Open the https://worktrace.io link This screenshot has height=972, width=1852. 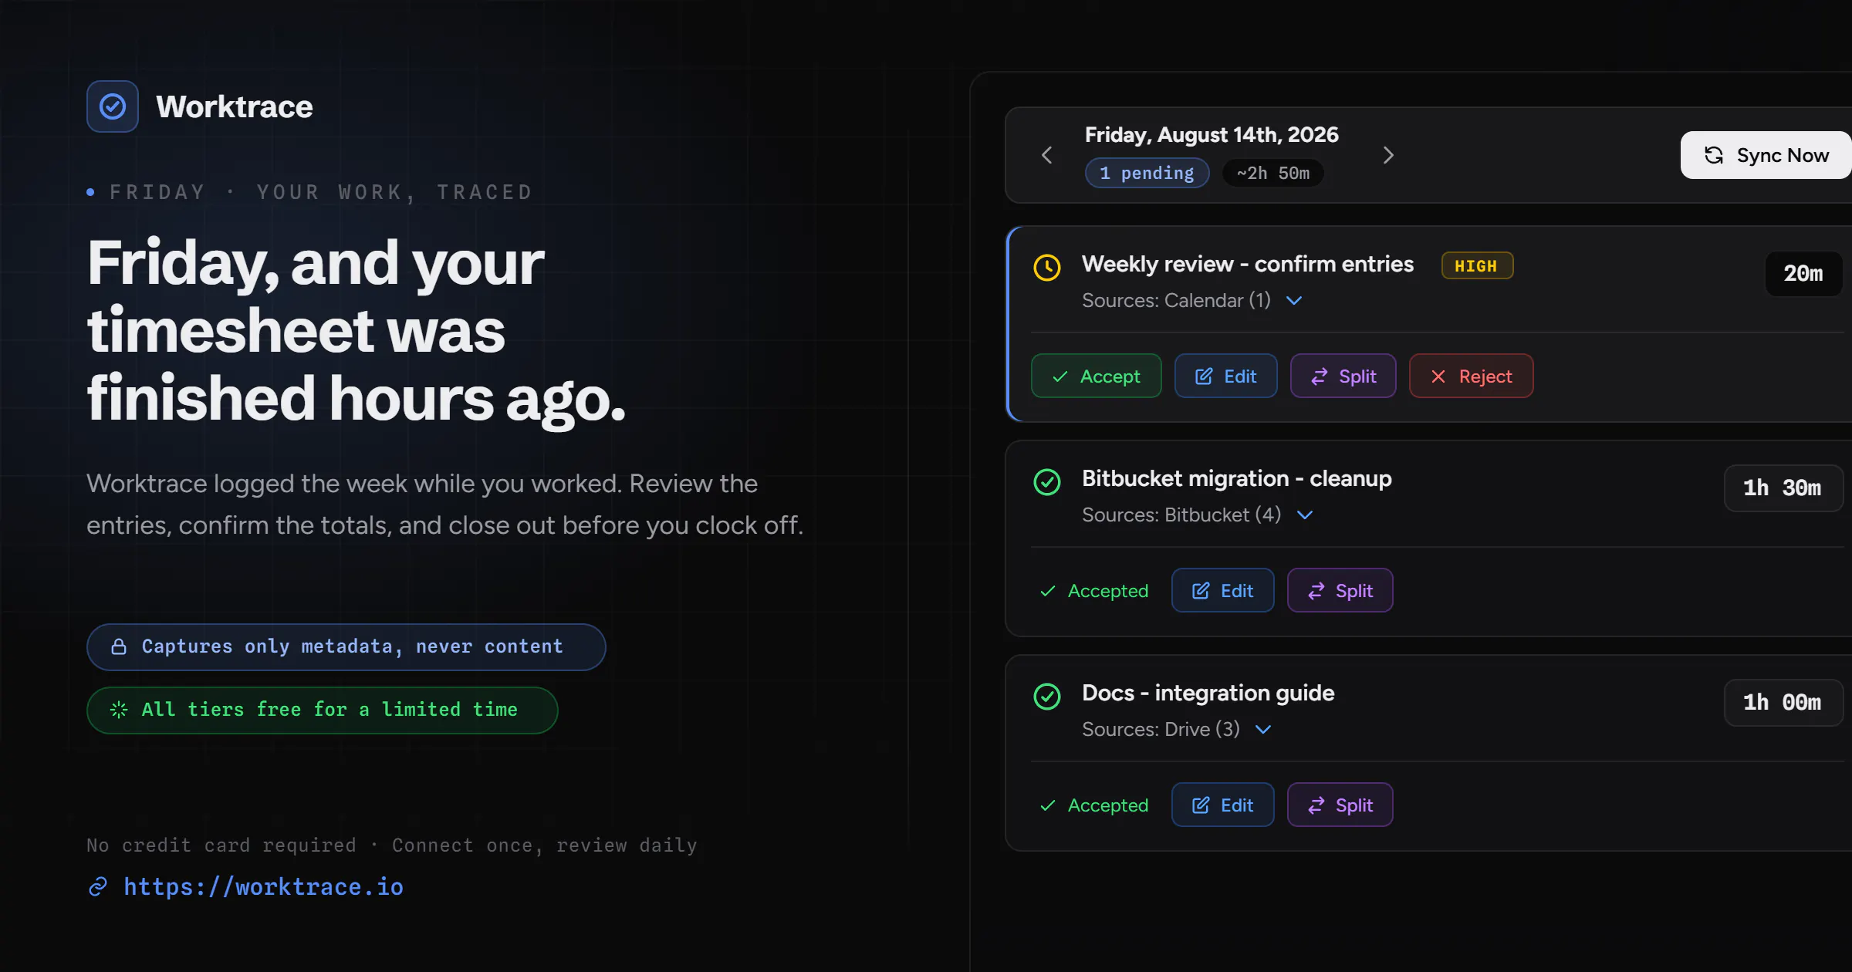[263, 887]
